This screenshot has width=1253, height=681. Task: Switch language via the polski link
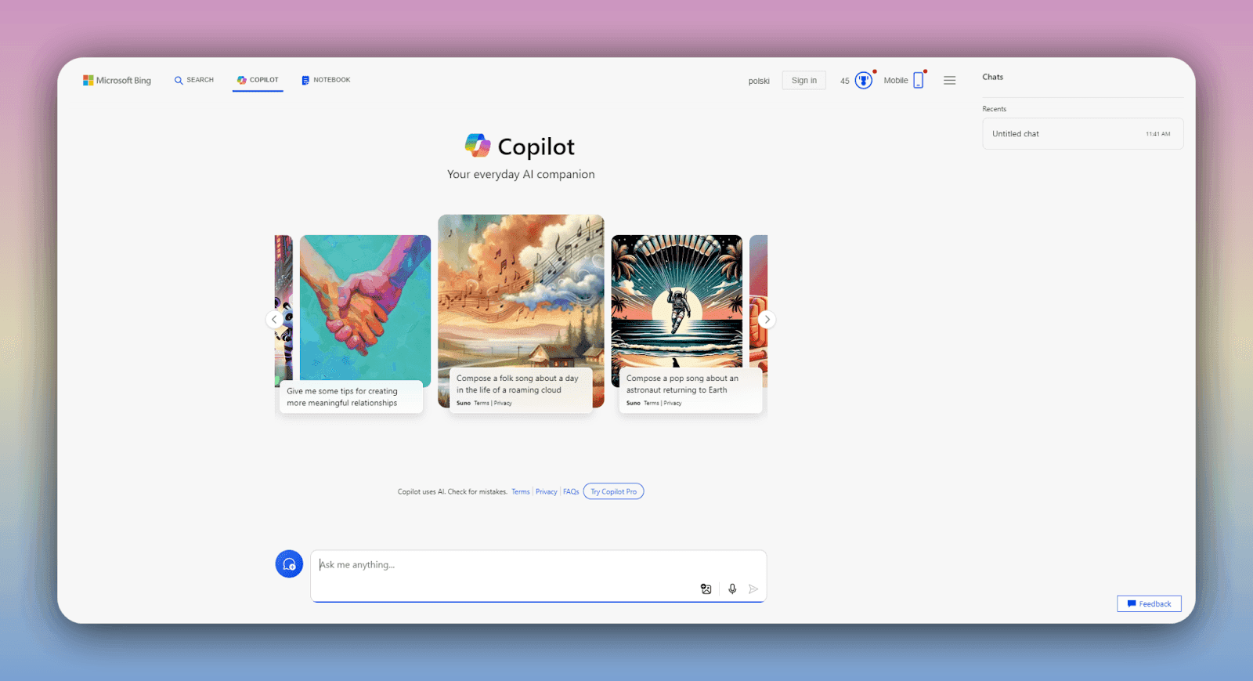tap(758, 81)
